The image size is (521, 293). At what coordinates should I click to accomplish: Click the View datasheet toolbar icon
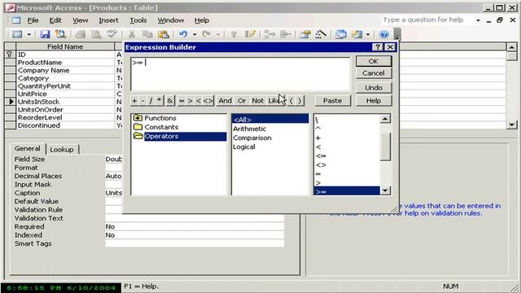pyautogui.click(x=17, y=34)
